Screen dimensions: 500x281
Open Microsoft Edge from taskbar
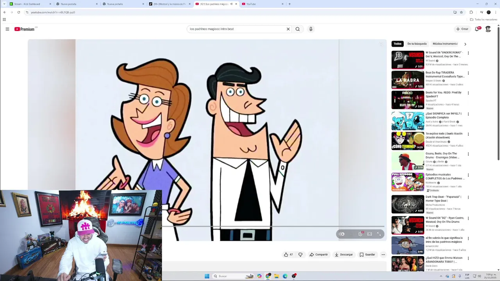tap(285, 276)
